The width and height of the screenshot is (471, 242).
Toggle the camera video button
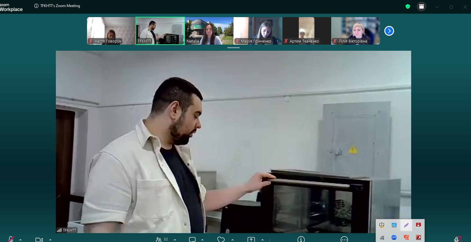tap(39, 240)
